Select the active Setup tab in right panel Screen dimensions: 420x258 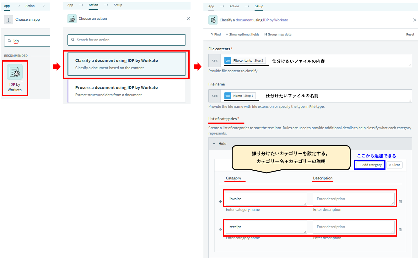pyautogui.click(x=259, y=6)
